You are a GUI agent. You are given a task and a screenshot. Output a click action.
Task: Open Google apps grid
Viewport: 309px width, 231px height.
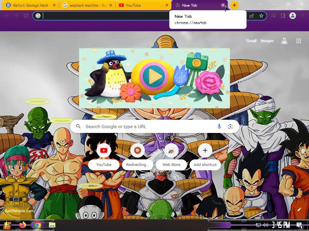click(x=299, y=41)
